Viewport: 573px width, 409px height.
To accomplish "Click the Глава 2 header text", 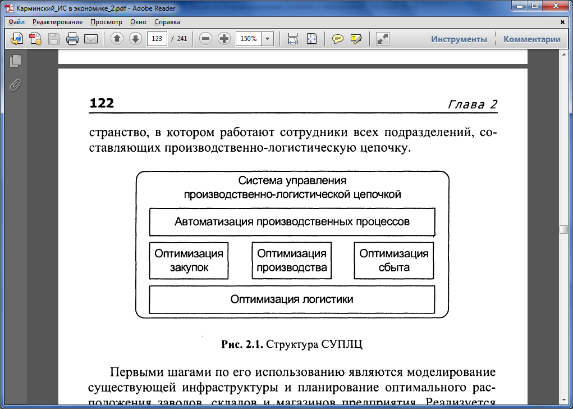I will click(472, 104).
